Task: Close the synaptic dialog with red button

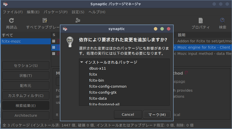Action: tap(169, 29)
